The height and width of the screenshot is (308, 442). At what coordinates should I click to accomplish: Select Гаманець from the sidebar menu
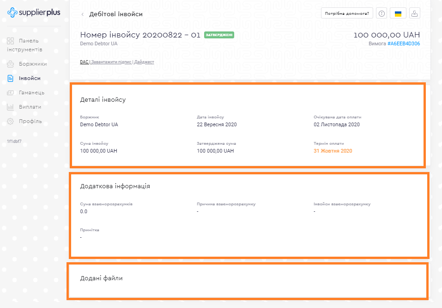tap(31, 92)
